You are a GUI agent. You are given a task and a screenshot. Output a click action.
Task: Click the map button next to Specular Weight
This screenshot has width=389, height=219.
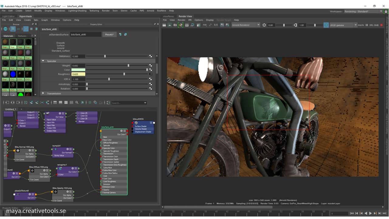[x=150, y=65]
